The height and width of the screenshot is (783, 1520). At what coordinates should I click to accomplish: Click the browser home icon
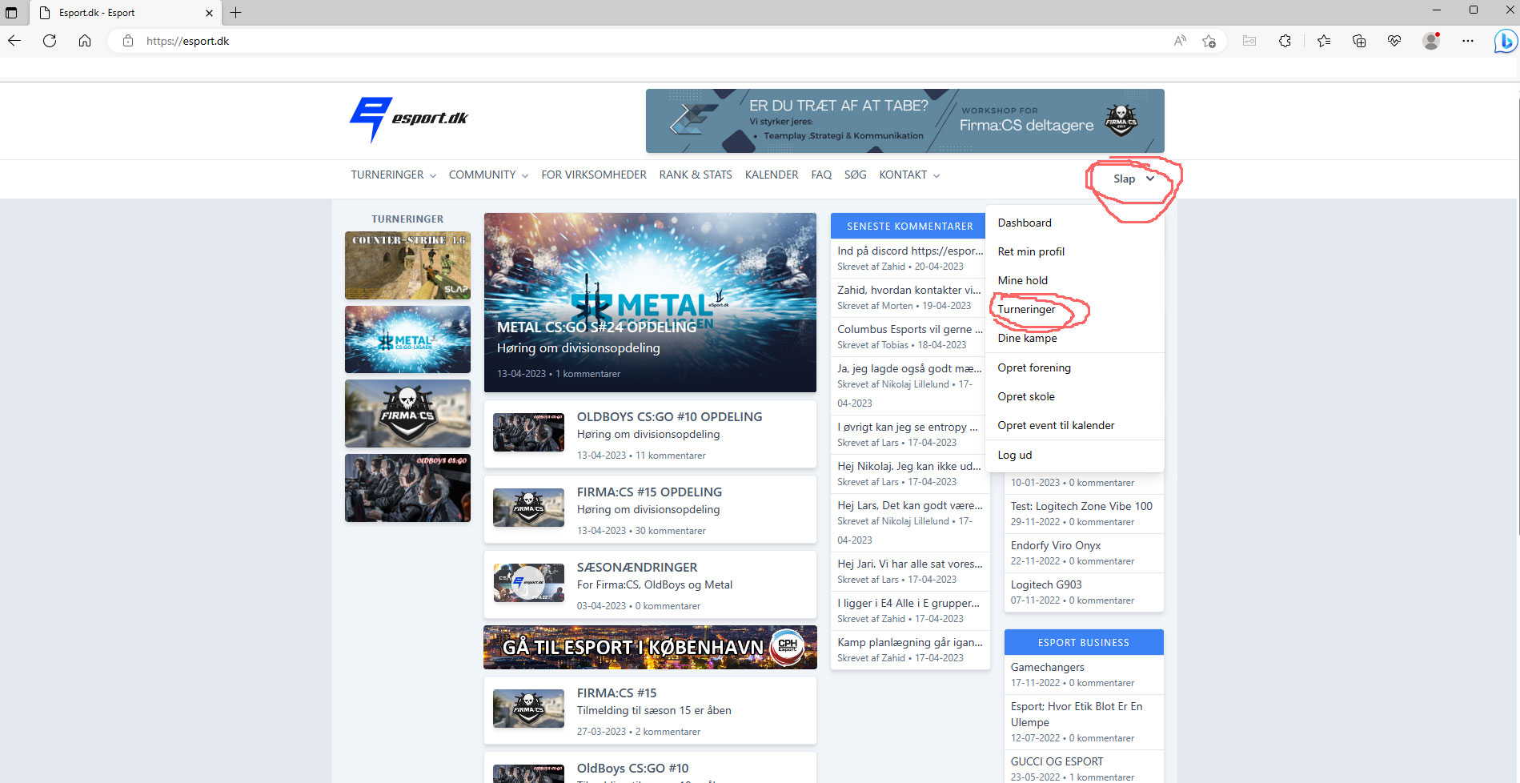(x=85, y=41)
